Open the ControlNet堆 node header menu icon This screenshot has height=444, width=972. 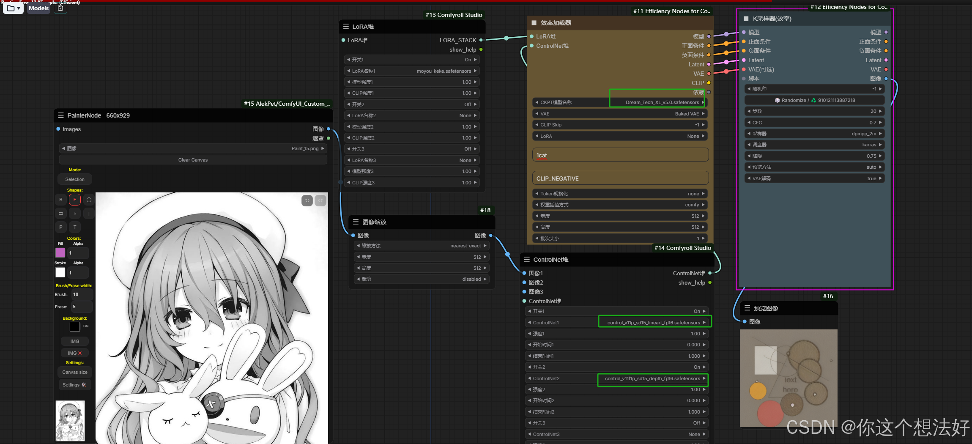click(x=527, y=260)
